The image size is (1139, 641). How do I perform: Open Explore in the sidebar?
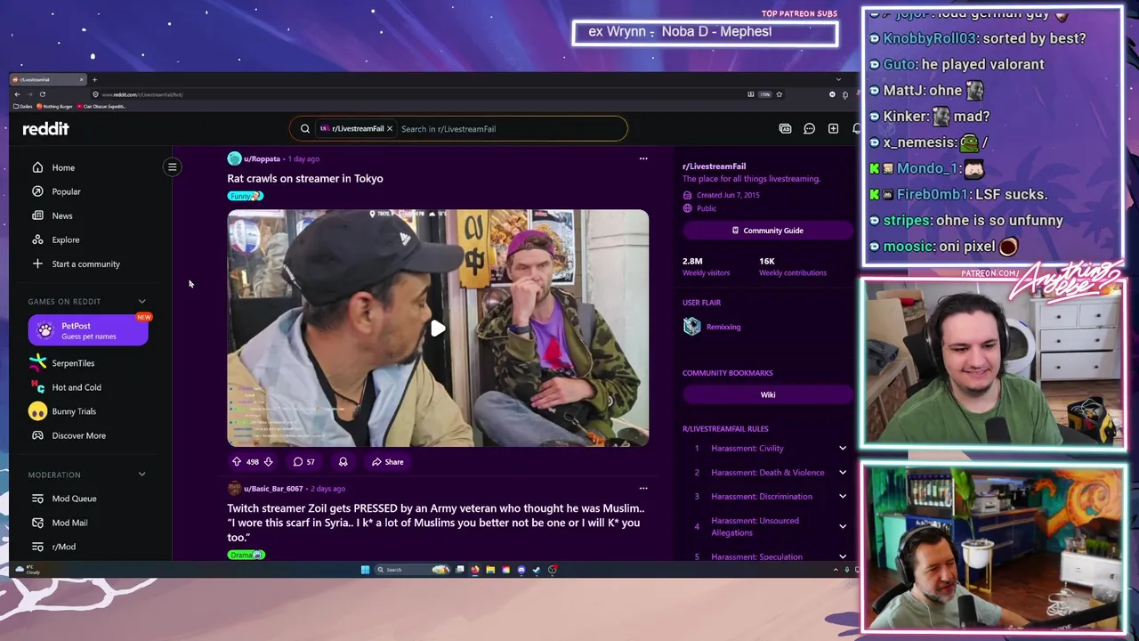coord(66,239)
